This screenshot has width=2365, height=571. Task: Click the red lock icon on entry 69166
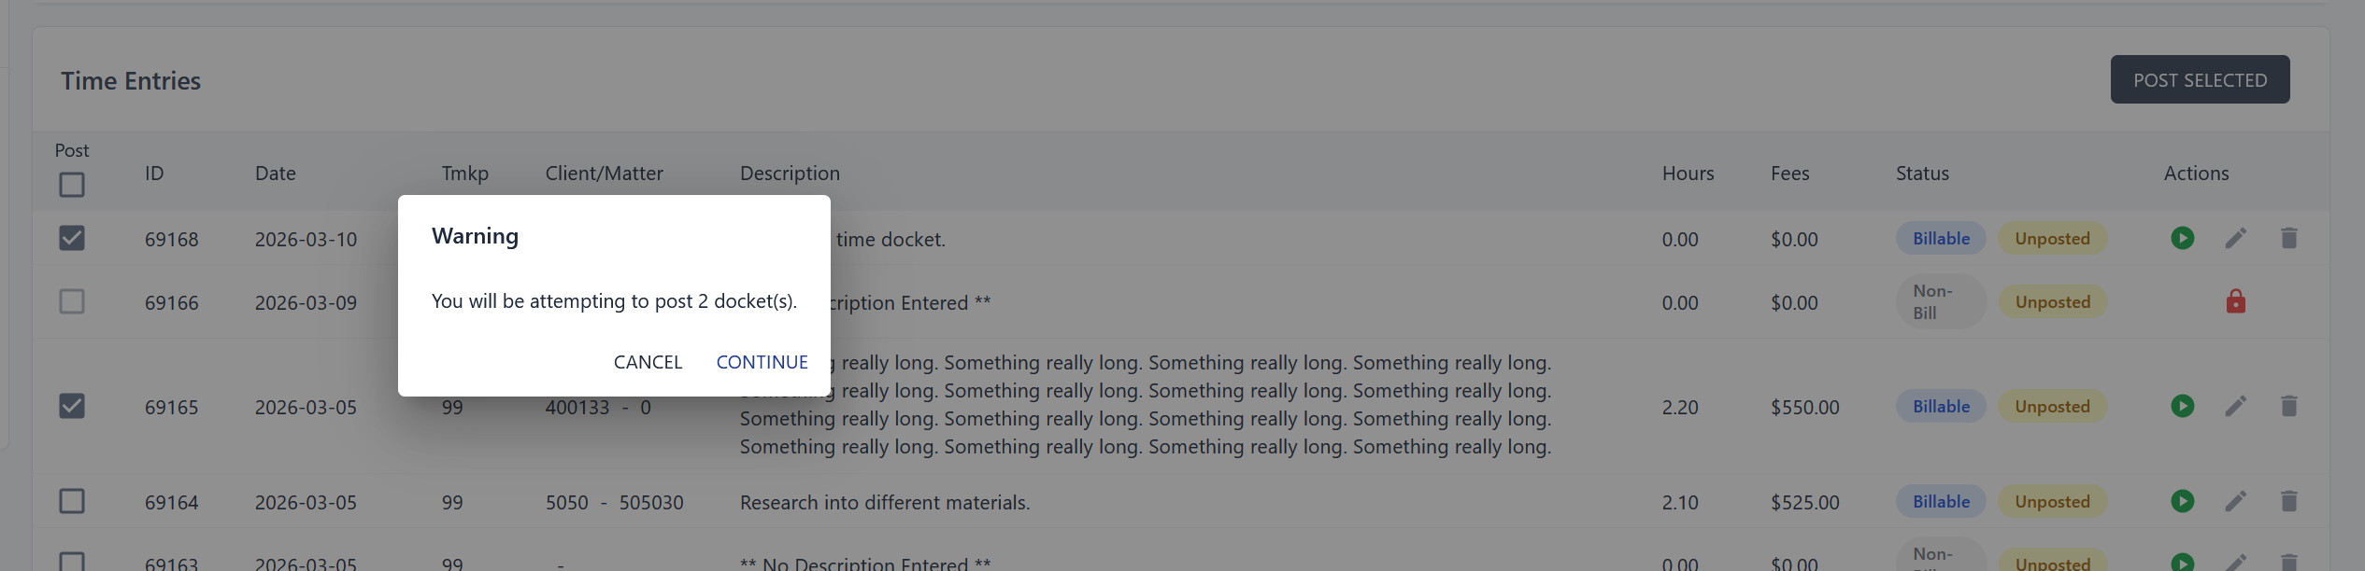2235,301
